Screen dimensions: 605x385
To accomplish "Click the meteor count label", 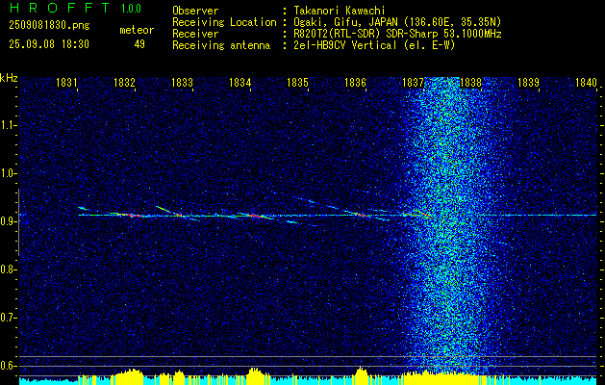I will (x=137, y=30).
